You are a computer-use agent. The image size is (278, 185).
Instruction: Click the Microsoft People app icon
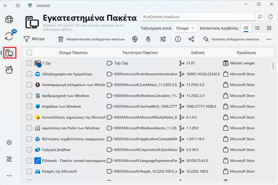coord(37,171)
